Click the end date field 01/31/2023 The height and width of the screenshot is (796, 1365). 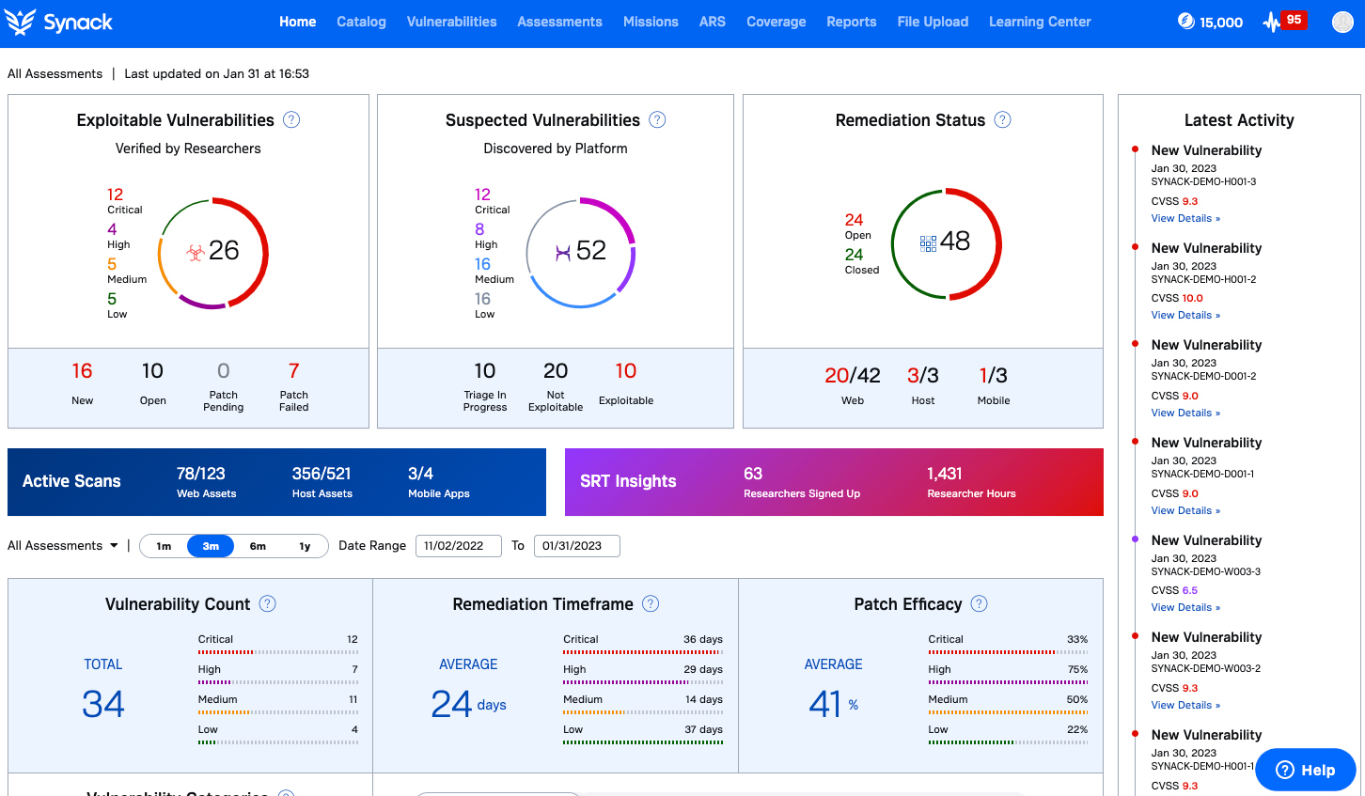point(577,546)
